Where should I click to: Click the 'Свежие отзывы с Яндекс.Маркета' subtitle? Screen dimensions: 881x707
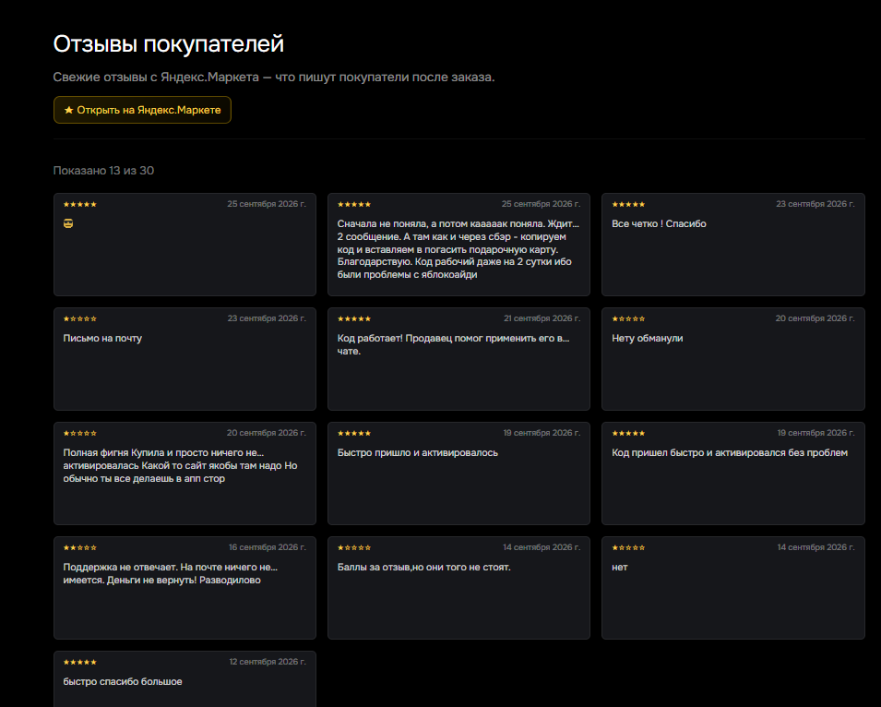(x=274, y=77)
